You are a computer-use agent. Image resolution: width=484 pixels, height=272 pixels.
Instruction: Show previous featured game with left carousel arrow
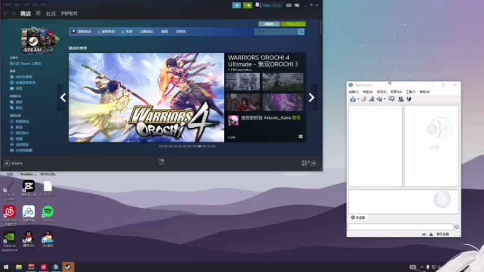click(x=63, y=98)
